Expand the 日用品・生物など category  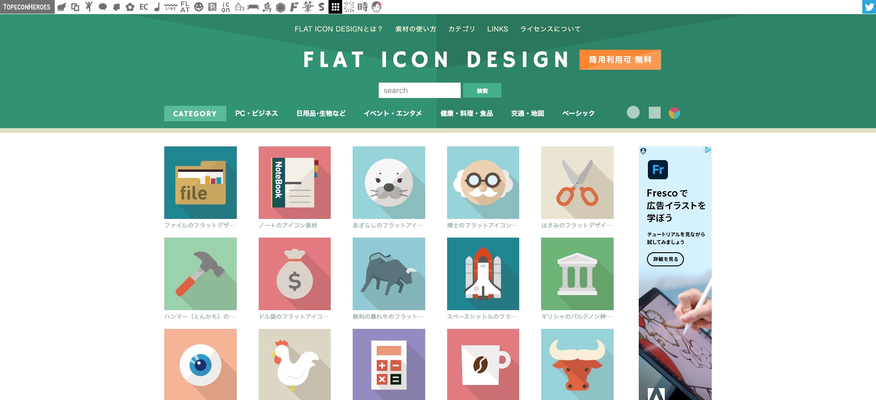point(321,114)
